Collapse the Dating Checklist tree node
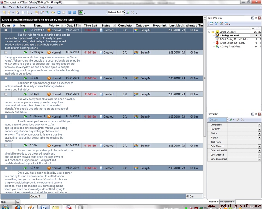Screen dimensions: 262x209 pyautogui.click(x=209, y=32)
